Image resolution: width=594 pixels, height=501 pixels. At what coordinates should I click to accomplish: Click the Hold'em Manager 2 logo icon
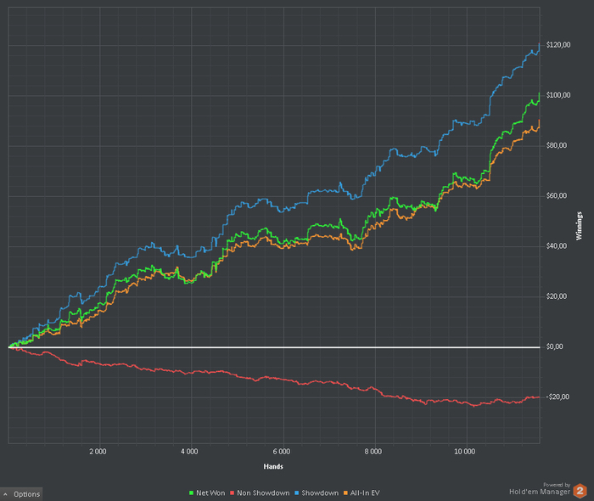(580, 491)
